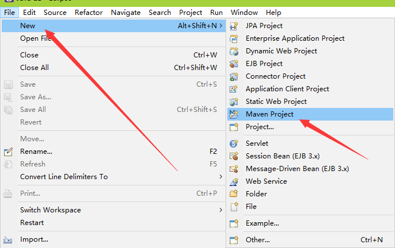Click the Connector Project icon

234,76
